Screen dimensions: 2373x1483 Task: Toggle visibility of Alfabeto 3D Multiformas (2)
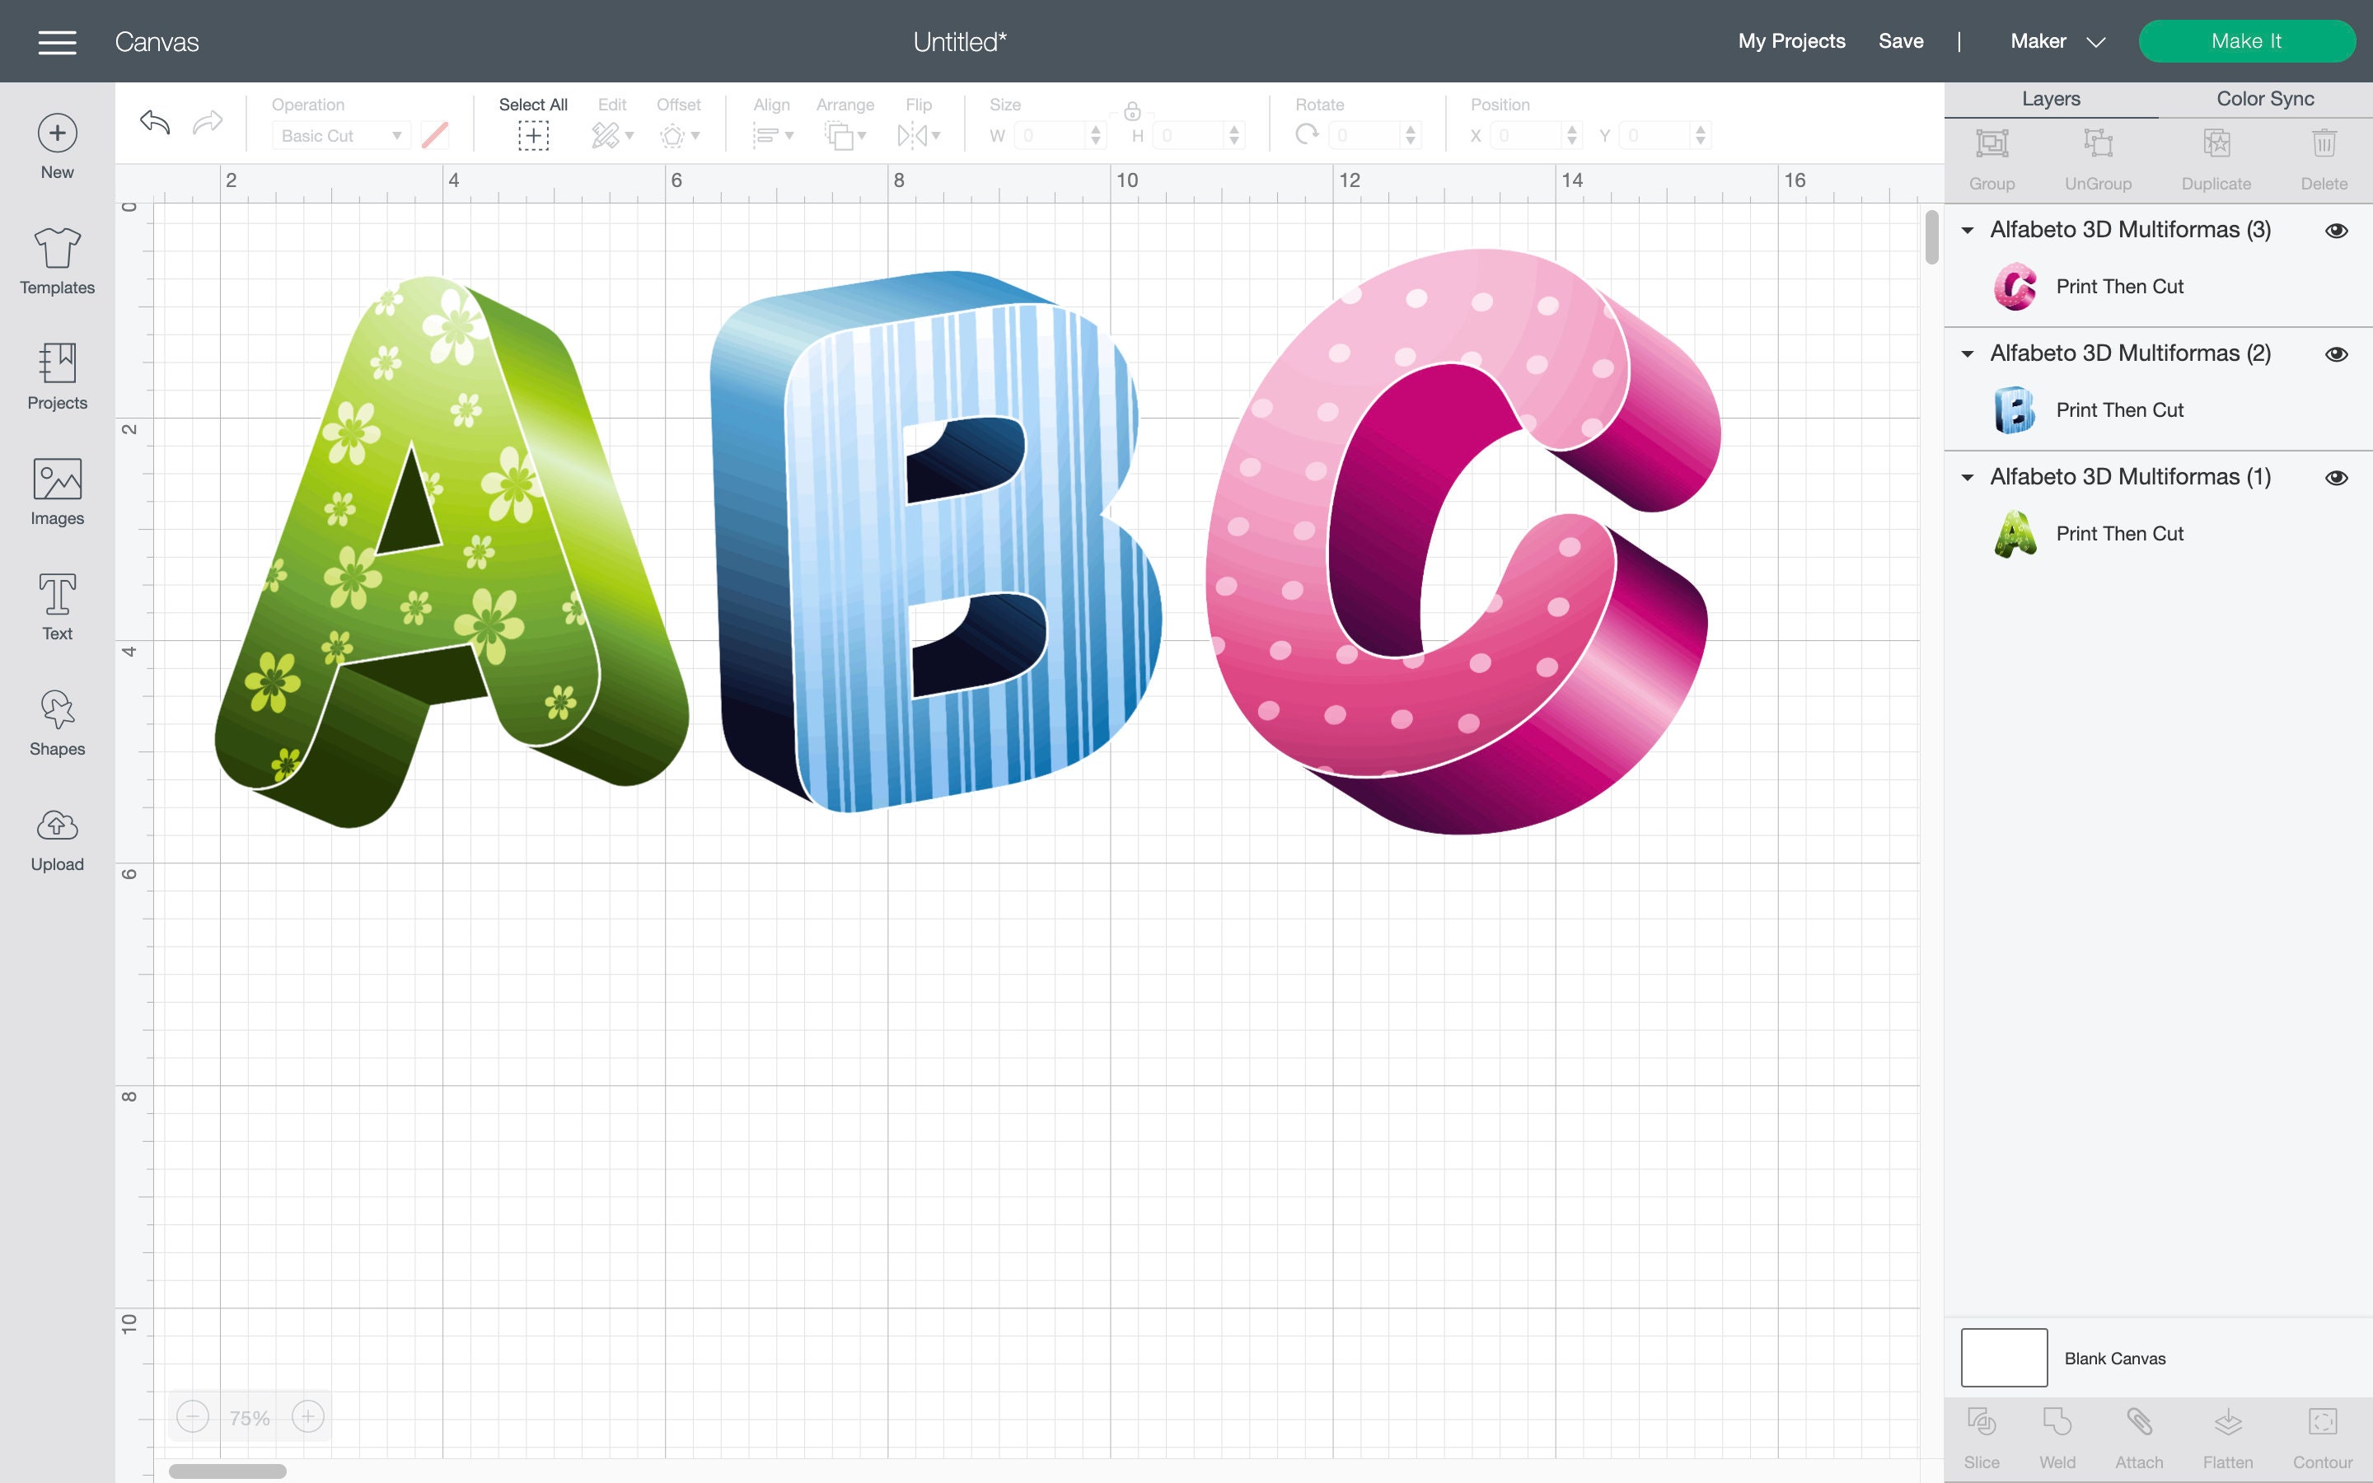pos(2337,353)
